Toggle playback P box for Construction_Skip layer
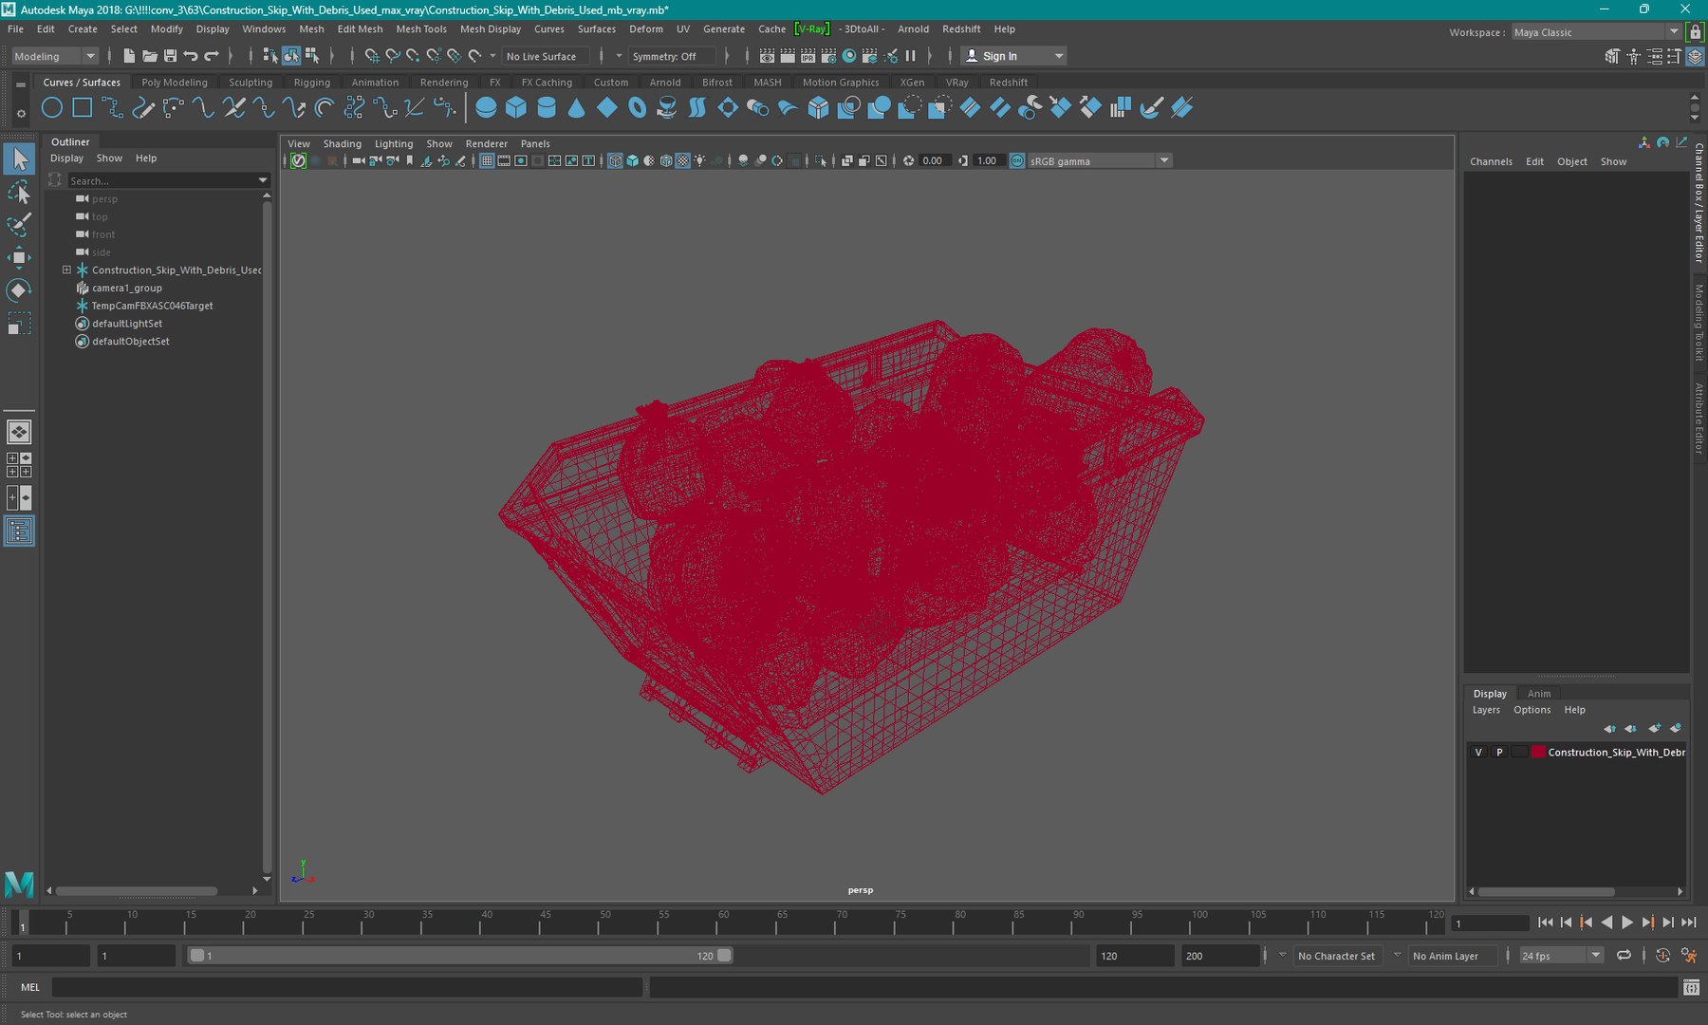Viewport: 1708px width, 1025px height. coord(1499,752)
